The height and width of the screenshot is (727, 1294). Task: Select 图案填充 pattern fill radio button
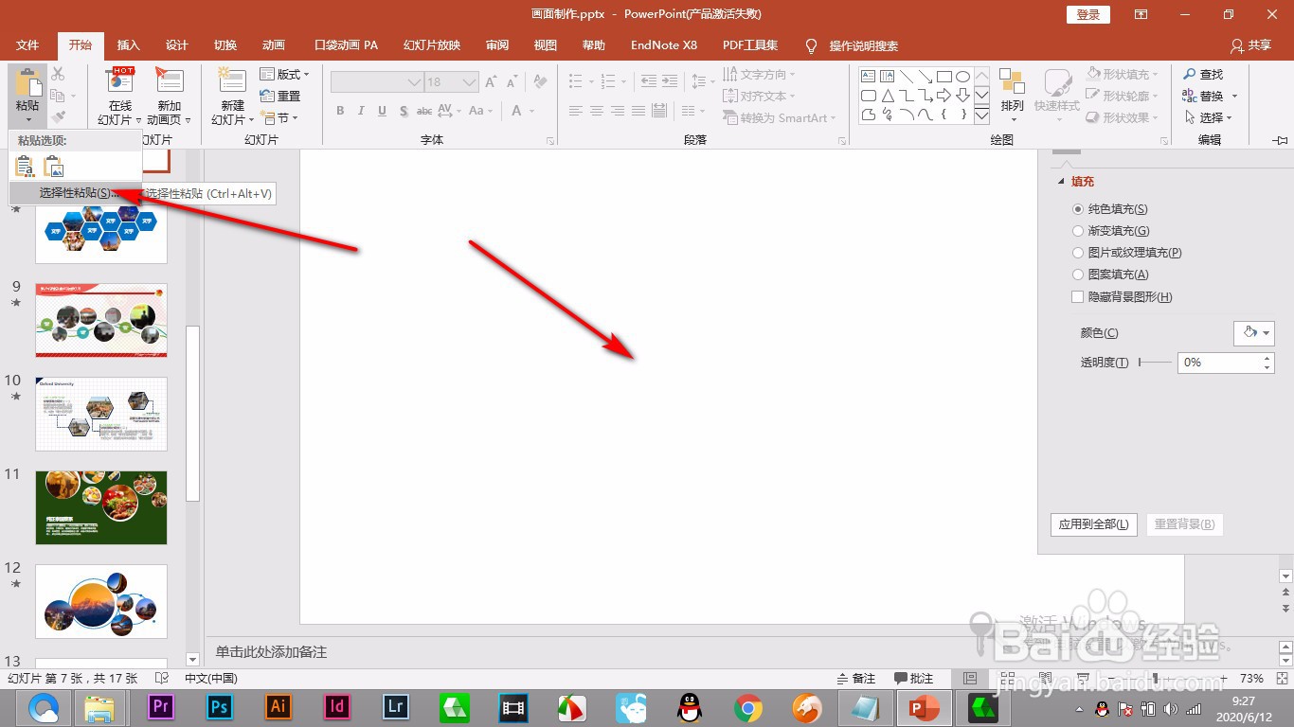(x=1078, y=275)
